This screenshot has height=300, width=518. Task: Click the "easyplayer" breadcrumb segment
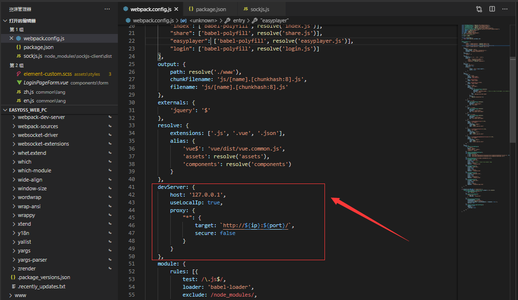[274, 20]
